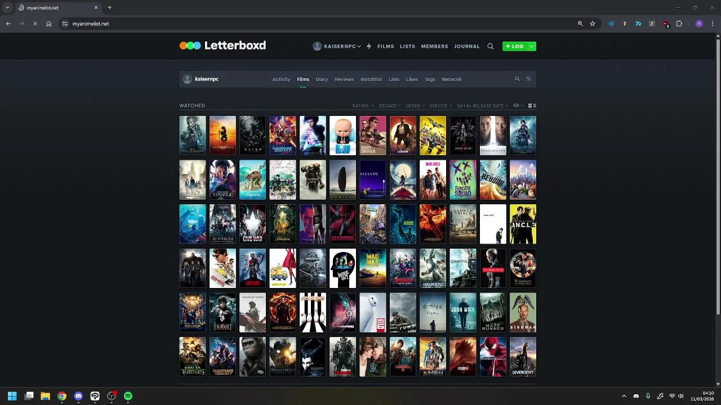Expand the SERVICE filter dropdown
This screenshot has width=721, height=405.
pyautogui.click(x=440, y=106)
